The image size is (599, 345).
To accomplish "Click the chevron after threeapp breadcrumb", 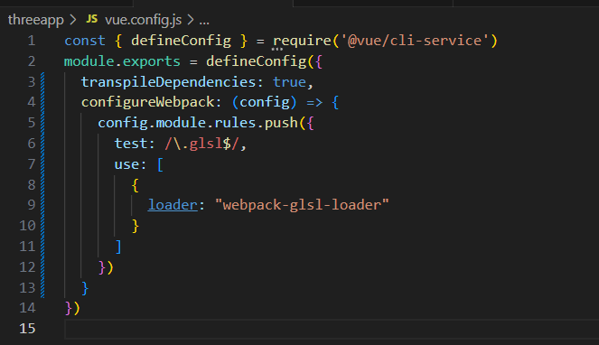I will pos(73,20).
